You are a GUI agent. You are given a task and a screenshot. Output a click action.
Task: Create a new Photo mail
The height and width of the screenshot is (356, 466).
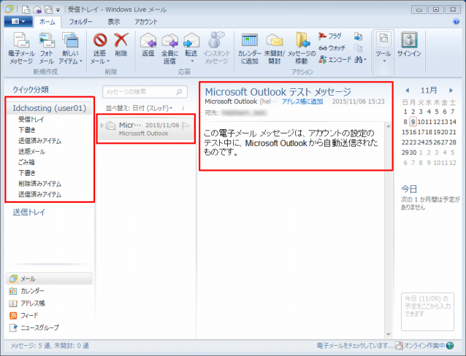point(46,48)
